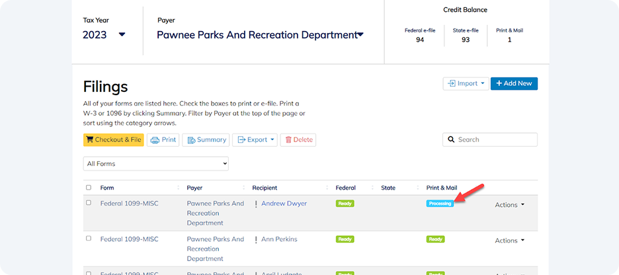Viewport: 619px width, 275px height.
Task: Click the trash can icon on Delete
Action: pos(288,140)
